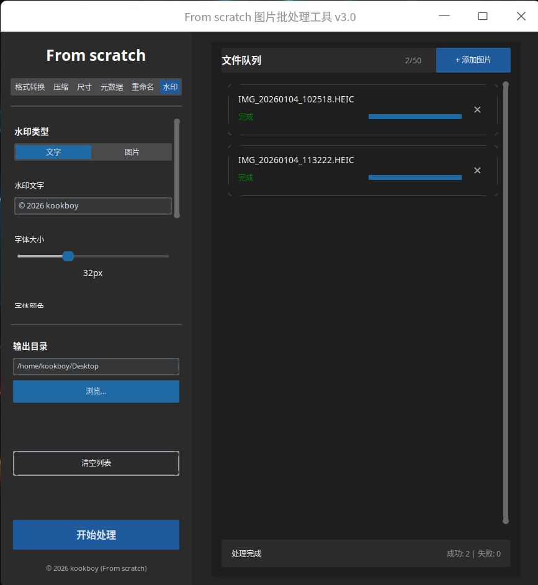This screenshot has width=538, height=585.
Task: Select the file name IMG_20260104_102518.HEIC
Action: 296,100
